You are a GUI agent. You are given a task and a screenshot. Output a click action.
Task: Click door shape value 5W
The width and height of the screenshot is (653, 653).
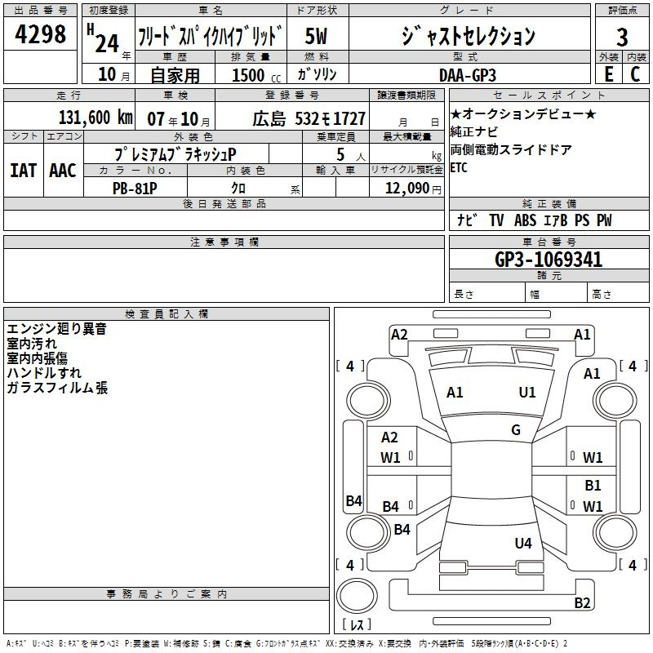[316, 36]
